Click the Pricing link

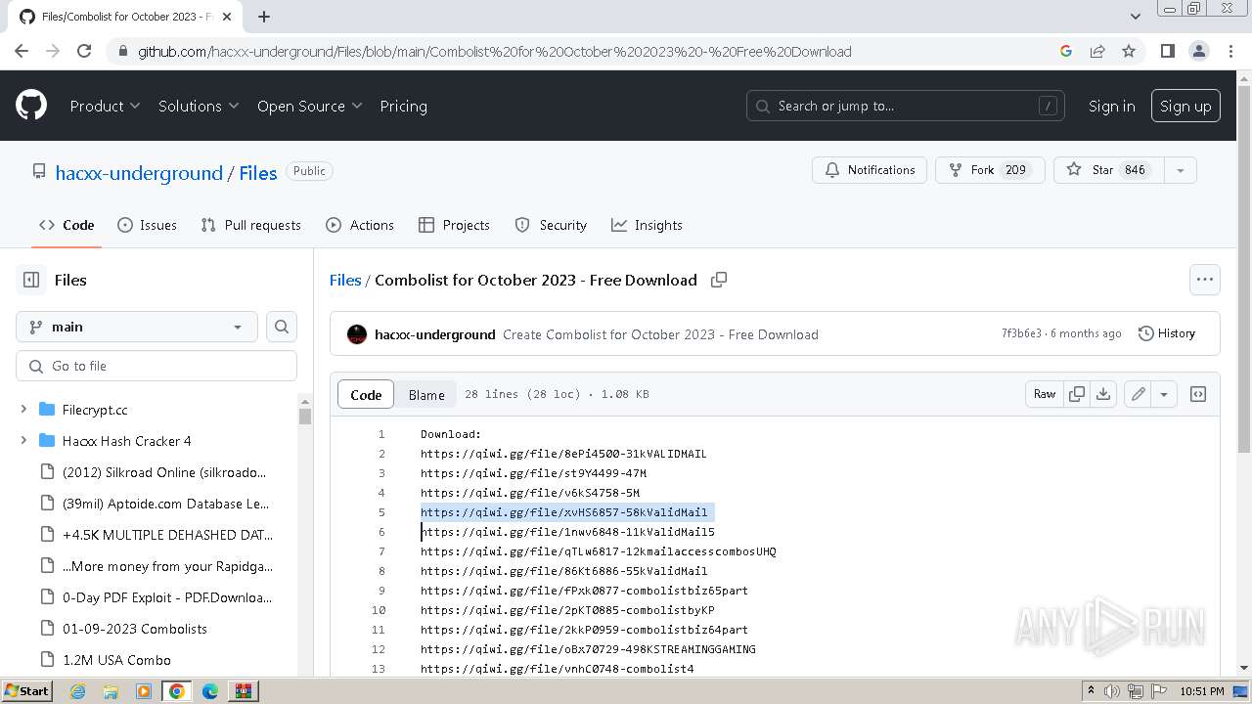click(403, 106)
